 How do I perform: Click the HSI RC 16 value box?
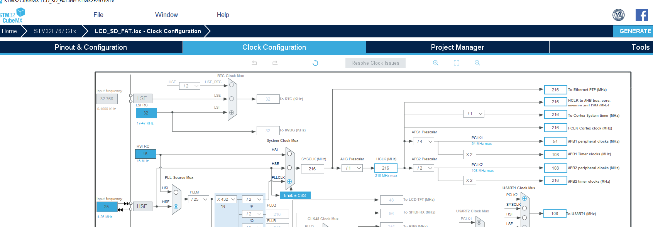coord(145,154)
